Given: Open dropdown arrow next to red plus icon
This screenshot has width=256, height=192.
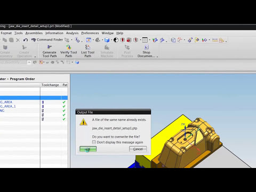Looking at the screenshot, I should pyautogui.click(x=44, y=62).
